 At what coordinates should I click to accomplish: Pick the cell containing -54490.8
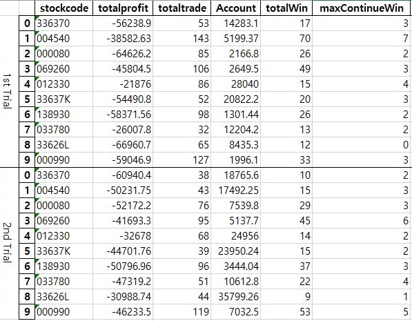123,99
